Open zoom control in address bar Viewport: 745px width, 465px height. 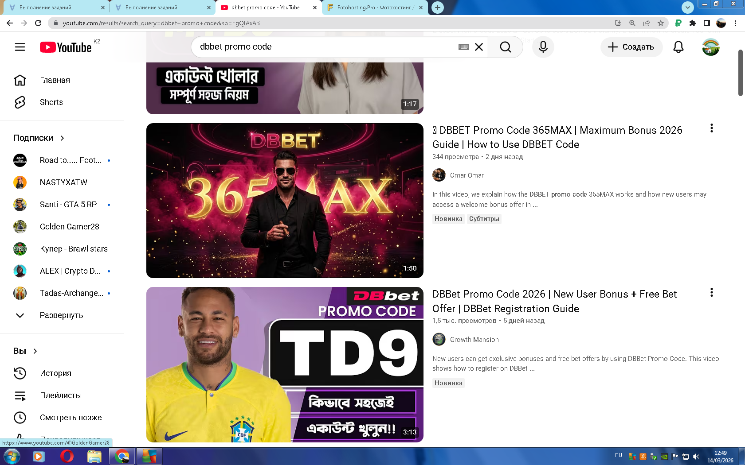pos(632,23)
